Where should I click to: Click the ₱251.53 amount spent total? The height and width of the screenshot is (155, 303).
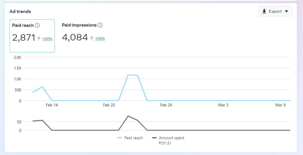165,143
